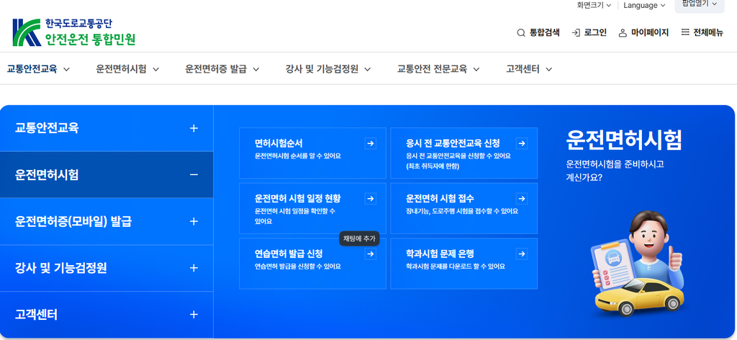Click the 채팅에 추가 tooltip
This screenshot has width=737, height=340.
pyautogui.click(x=359, y=239)
